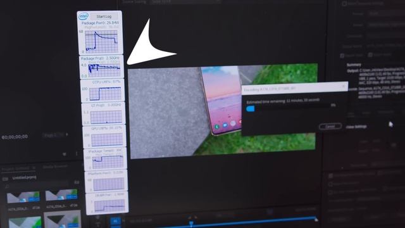Image resolution: width=405 pixels, height=228 pixels.
Task: Close the Encoding progress dialog
Action: coord(344,86)
